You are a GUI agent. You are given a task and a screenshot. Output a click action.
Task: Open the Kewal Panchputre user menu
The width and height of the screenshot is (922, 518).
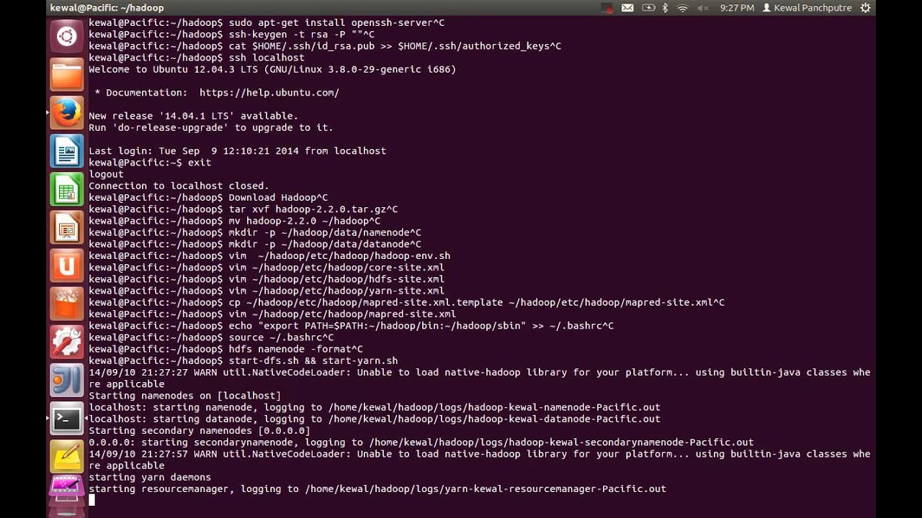(807, 8)
